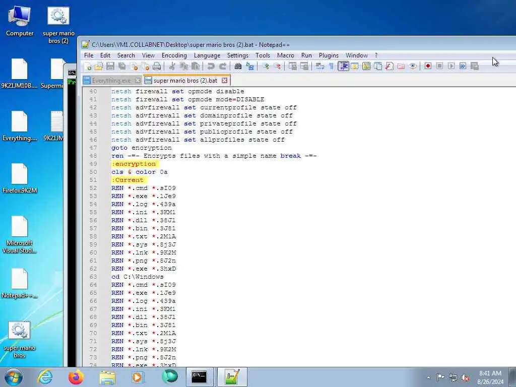Open the User Defined Language dialog icon

click(354, 66)
